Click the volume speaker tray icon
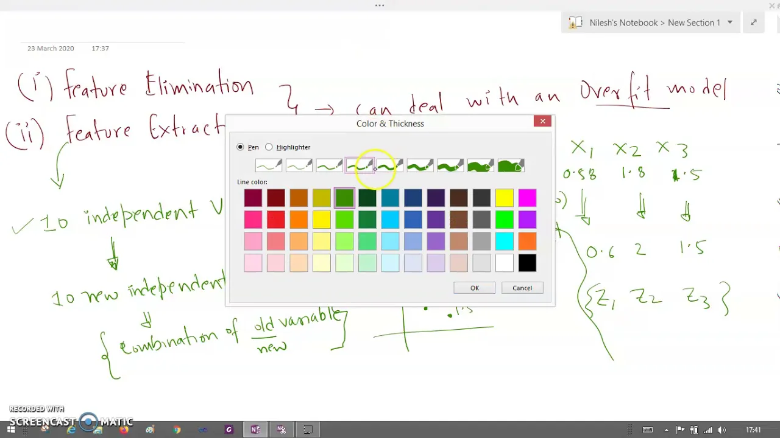Image resolution: width=780 pixels, height=438 pixels. coord(721,430)
